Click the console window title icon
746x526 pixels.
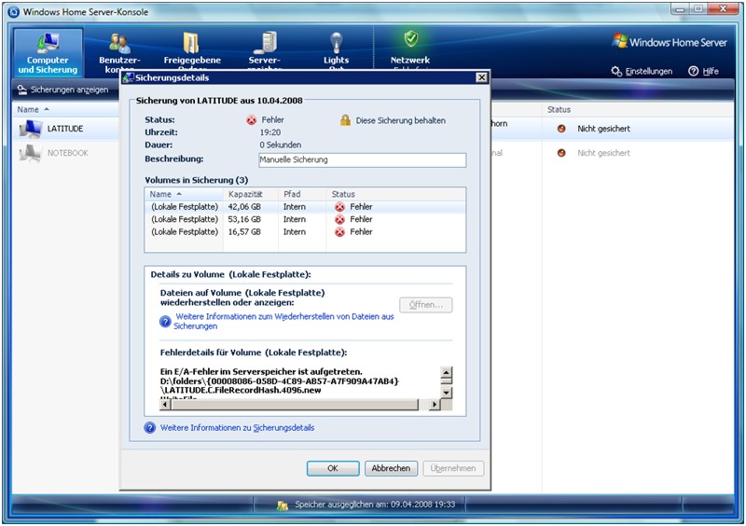click(x=14, y=12)
